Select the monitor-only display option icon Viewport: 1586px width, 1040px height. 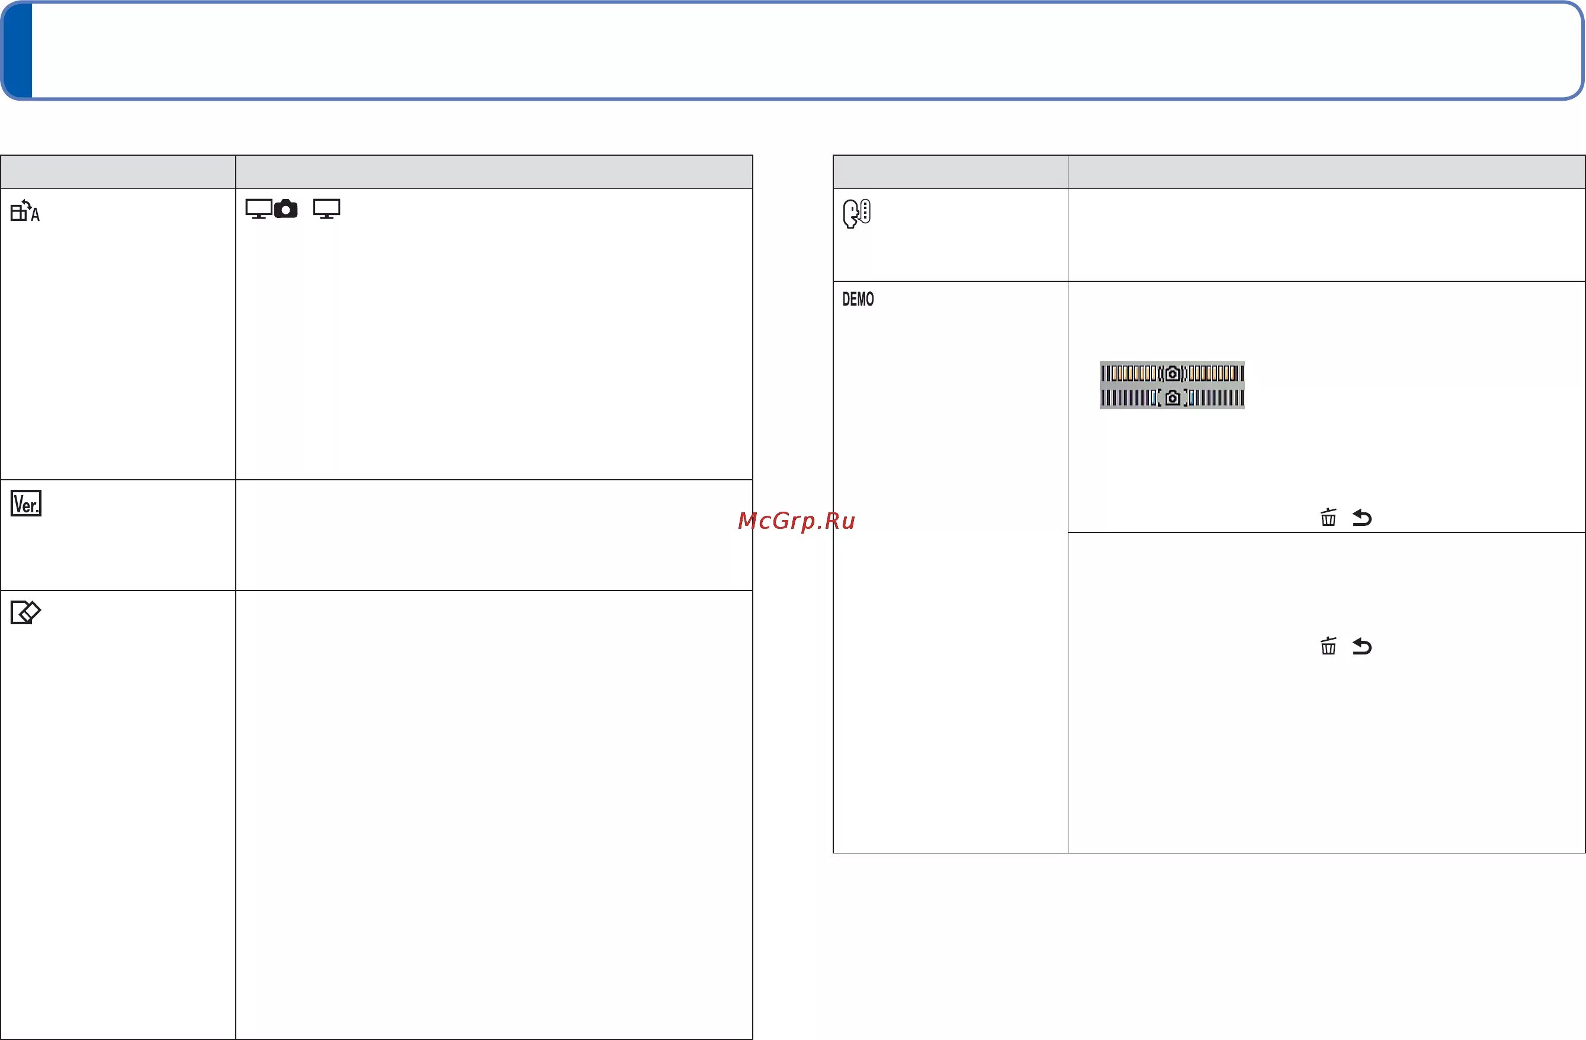point(326,209)
